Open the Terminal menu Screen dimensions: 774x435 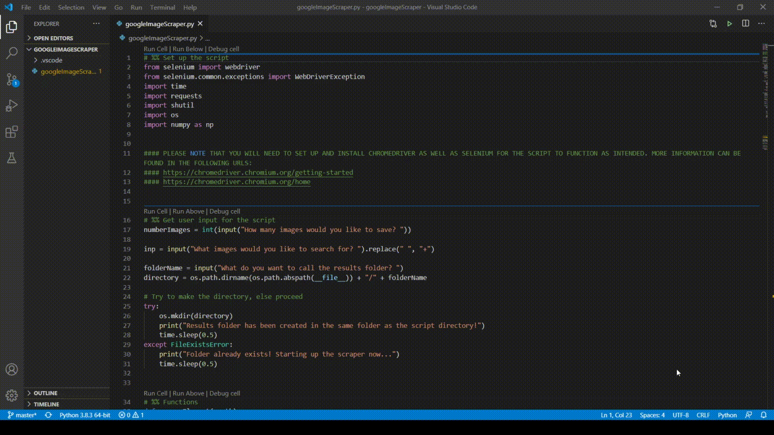coord(163,7)
